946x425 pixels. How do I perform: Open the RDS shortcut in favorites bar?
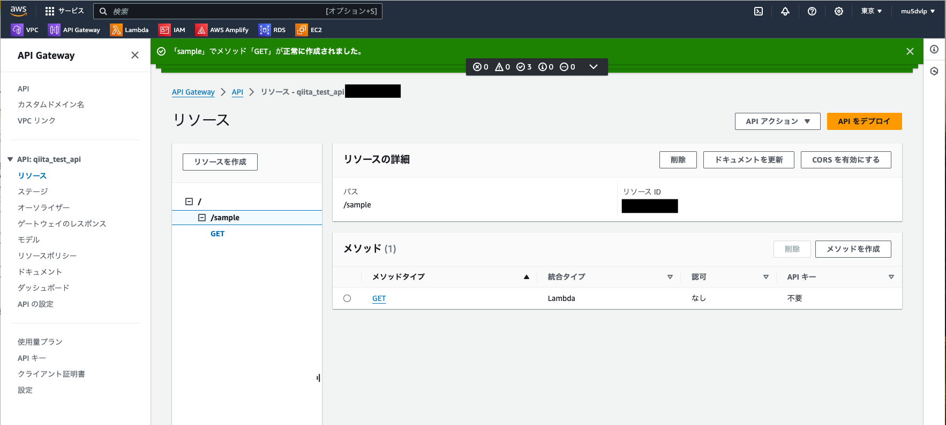[272, 30]
